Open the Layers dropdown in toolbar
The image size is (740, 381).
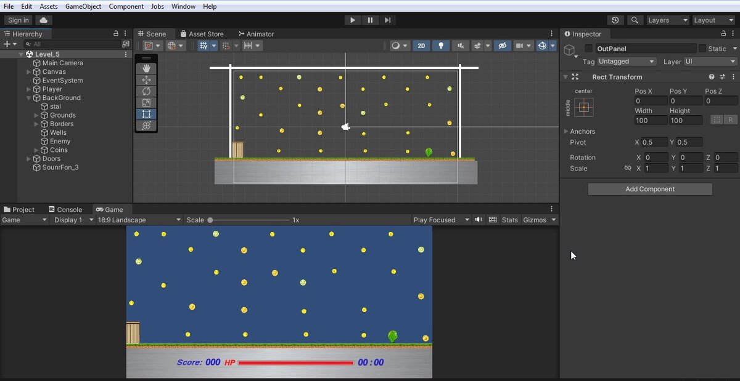(x=667, y=20)
